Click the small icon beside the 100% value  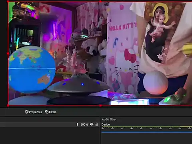click(x=78, y=124)
